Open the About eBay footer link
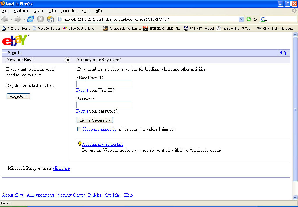This screenshot has width=298, height=207. (x=13, y=195)
